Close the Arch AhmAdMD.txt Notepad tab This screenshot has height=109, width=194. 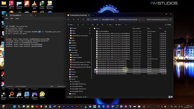[31, 15]
